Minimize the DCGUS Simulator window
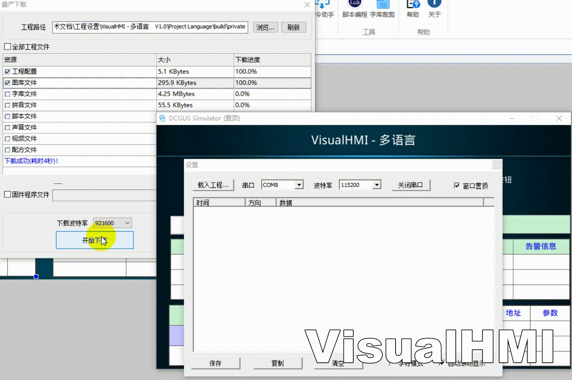This screenshot has height=380, width=572. click(512, 119)
